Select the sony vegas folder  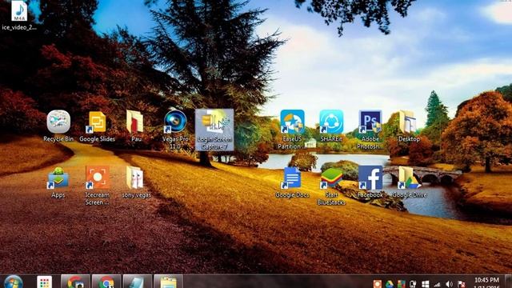(x=136, y=182)
